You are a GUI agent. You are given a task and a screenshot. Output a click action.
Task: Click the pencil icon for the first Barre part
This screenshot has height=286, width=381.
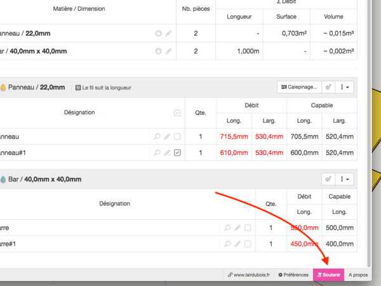pos(237,228)
